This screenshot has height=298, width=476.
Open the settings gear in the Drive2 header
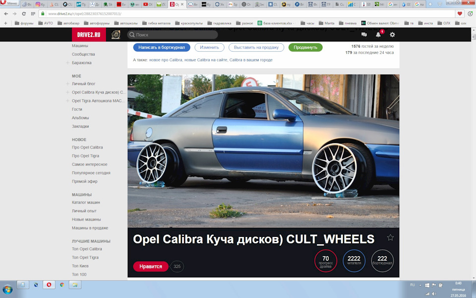click(392, 35)
